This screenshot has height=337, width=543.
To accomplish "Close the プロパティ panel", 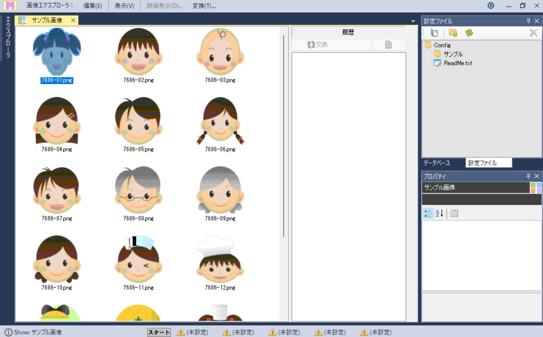I will coord(537,176).
